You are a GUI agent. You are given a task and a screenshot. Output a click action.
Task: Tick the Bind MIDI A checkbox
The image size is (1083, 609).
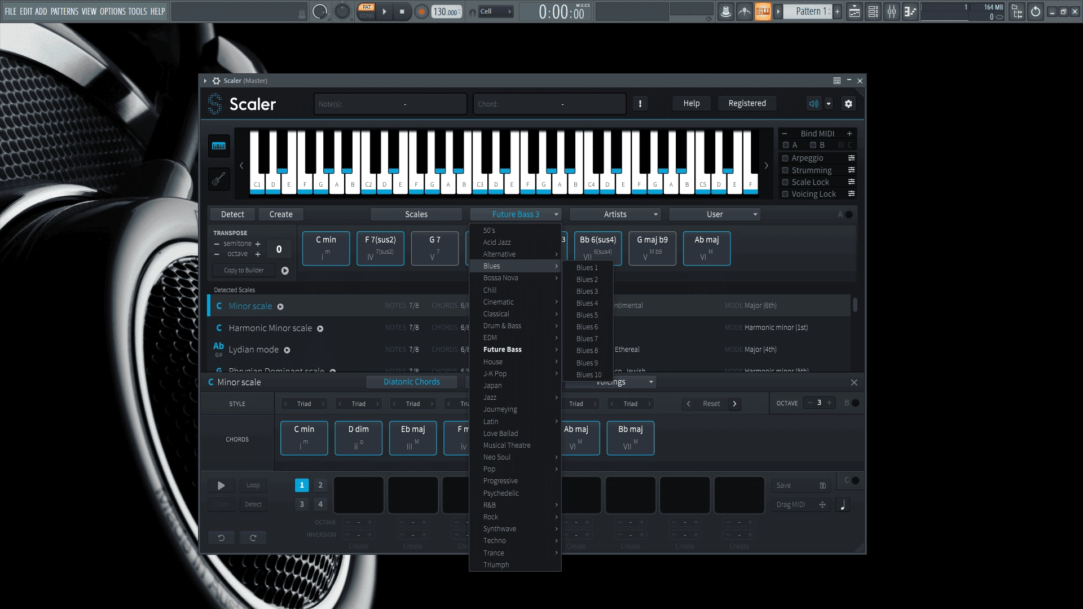pos(786,145)
